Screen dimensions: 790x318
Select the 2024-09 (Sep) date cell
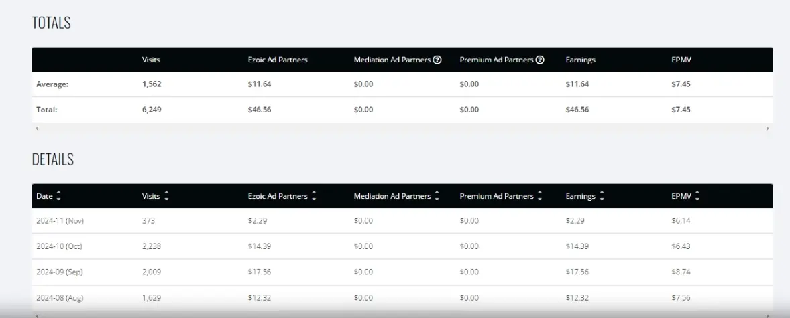click(x=60, y=272)
